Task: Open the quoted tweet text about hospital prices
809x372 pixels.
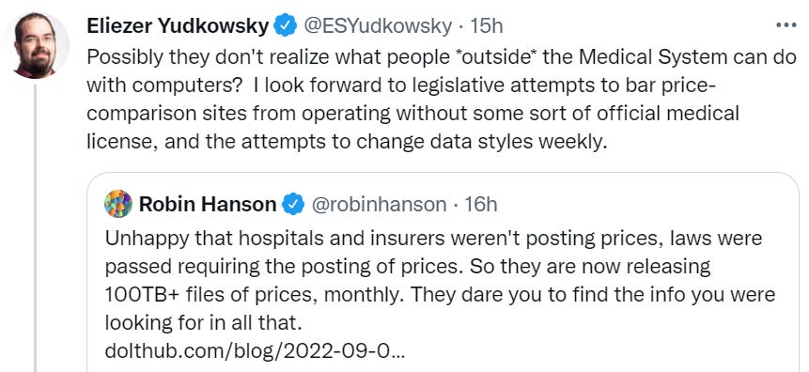Action: tap(440, 281)
